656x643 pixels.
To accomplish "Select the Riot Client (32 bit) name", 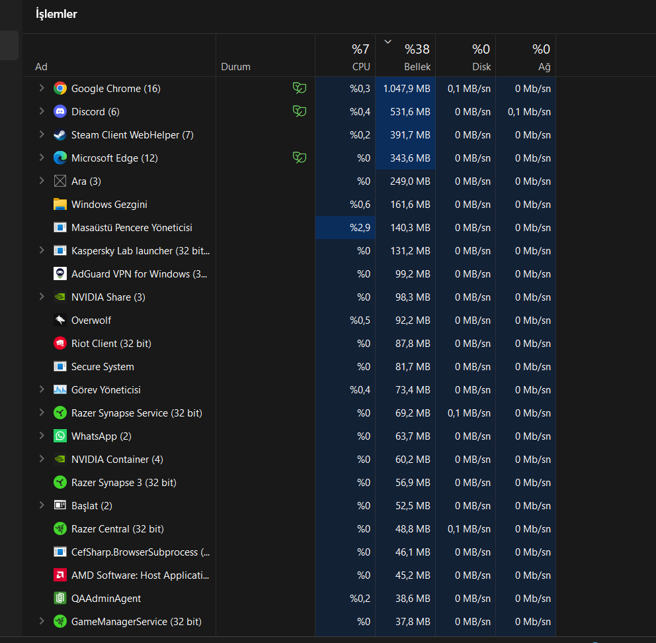I will pos(111,344).
